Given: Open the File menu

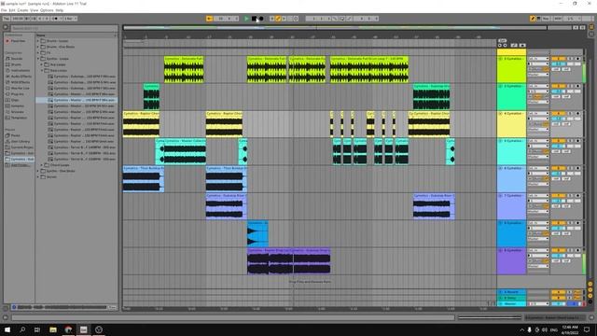Looking at the screenshot, I should pos(4,10).
